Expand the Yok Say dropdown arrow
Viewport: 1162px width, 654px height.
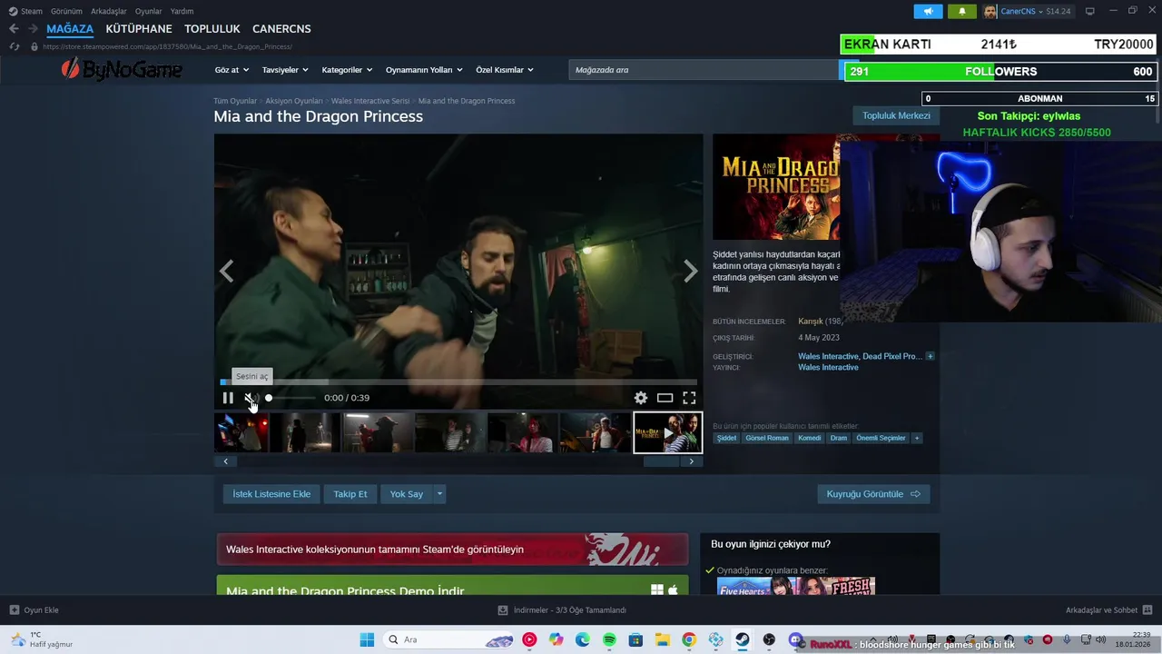pyautogui.click(x=439, y=494)
